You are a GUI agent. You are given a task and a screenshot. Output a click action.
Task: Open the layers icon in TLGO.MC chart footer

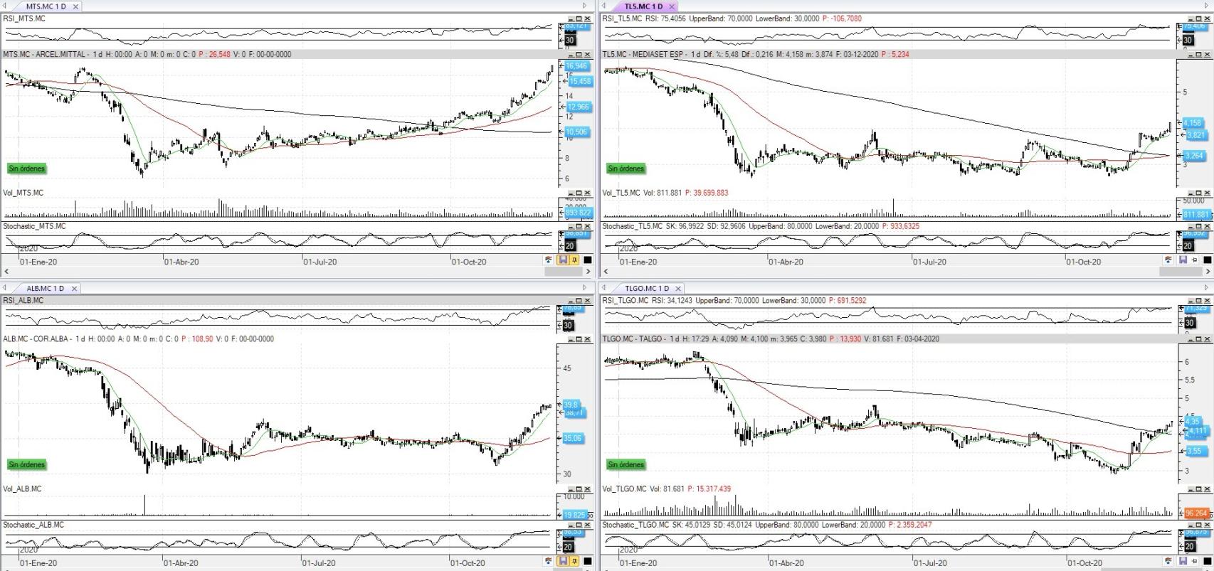1168,561
